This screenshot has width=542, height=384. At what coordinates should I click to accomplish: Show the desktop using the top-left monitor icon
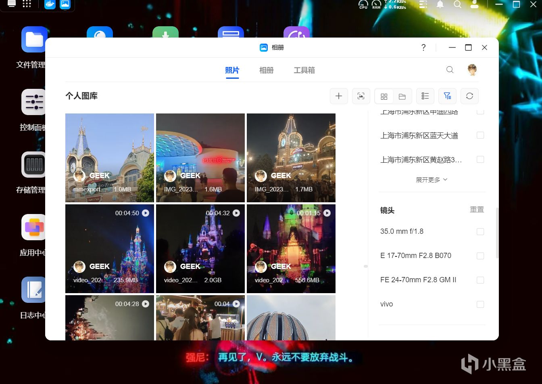pyautogui.click(x=12, y=4)
